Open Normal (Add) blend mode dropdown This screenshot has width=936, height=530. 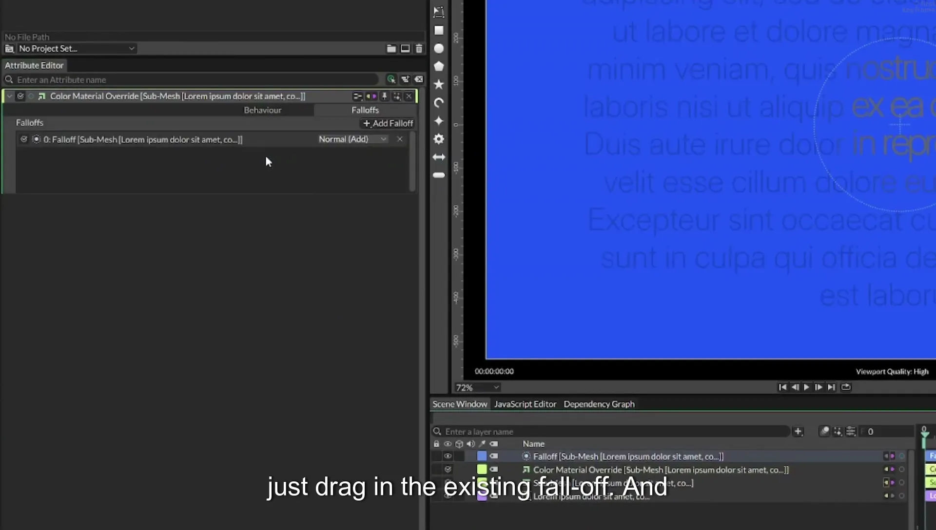(352, 139)
